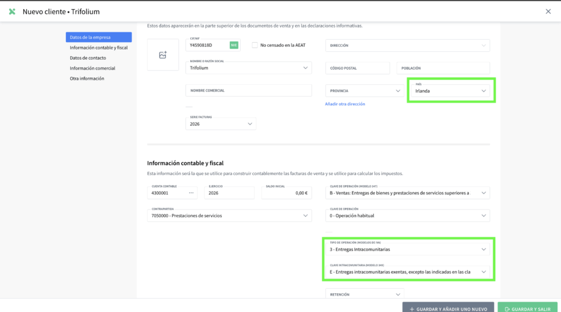
Task: Open the Retención dropdown
Action: [365, 294]
